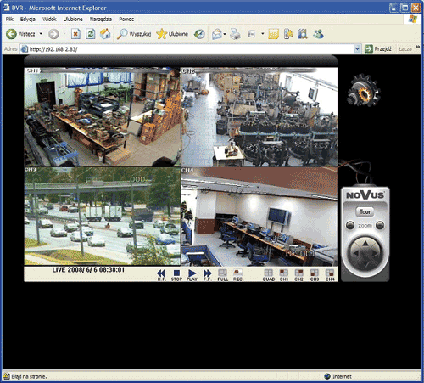
Task: Stop playback with the STOP button
Action: [176, 274]
